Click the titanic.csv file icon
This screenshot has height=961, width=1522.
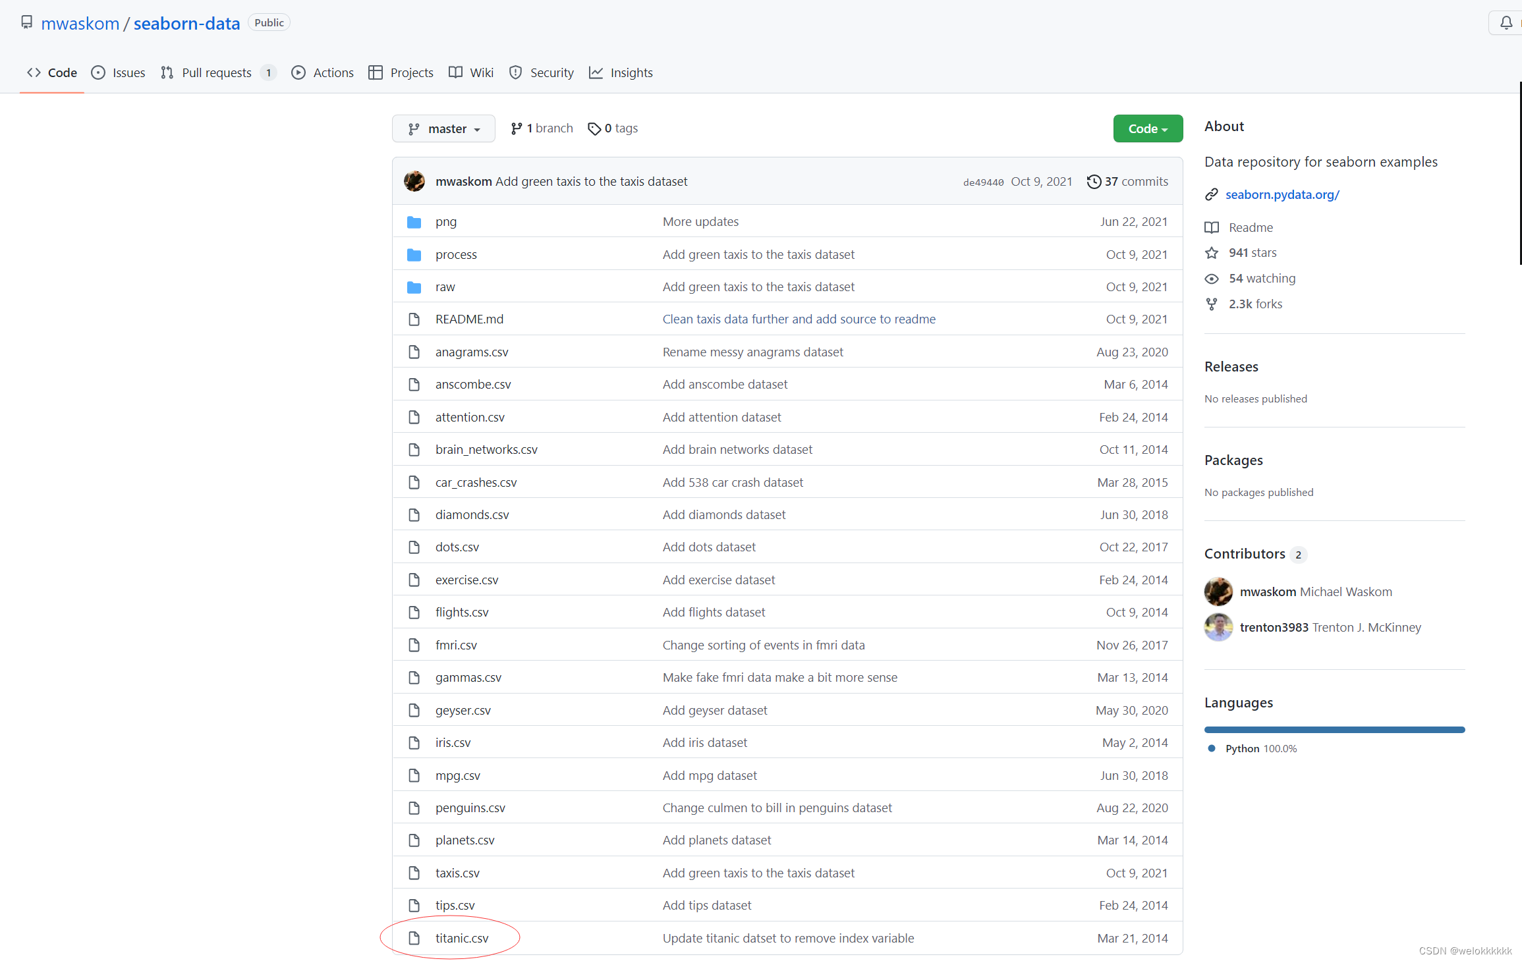414,938
